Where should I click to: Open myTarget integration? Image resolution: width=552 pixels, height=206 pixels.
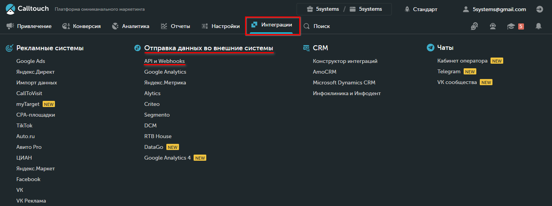click(28, 104)
